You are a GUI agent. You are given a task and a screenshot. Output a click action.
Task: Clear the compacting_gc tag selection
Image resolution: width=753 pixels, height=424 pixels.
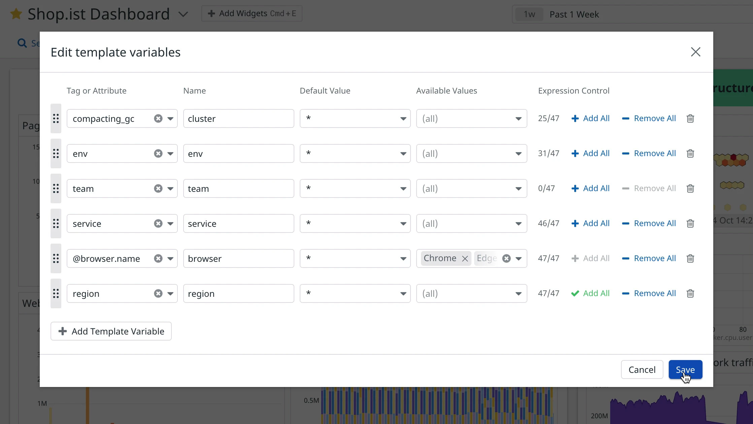tap(158, 118)
